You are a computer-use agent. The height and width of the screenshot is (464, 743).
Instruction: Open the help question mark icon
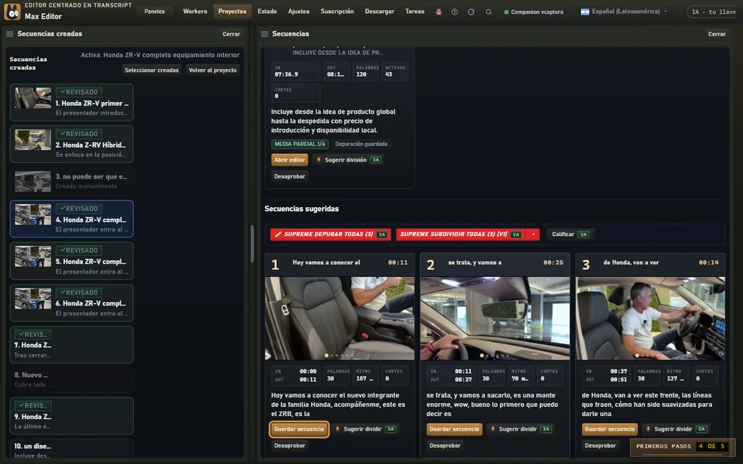[x=454, y=12]
